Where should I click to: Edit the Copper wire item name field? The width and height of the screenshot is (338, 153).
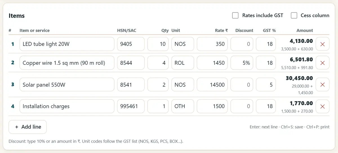pos(67,63)
